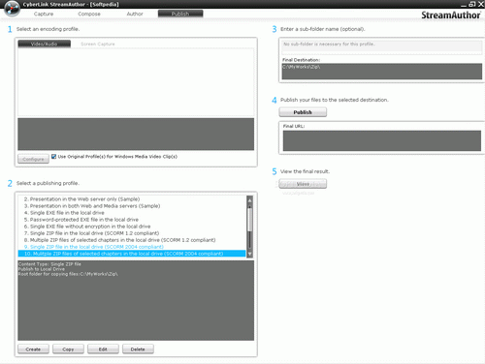Click the Edit profile button
Screen dimensions: 485x364
[x=103, y=349]
